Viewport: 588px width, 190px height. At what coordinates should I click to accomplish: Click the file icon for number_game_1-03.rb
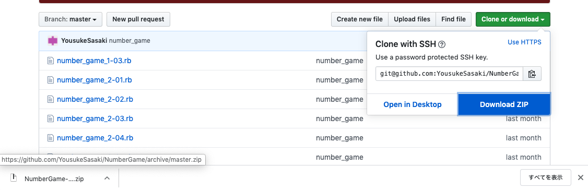click(x=51, y=61)
